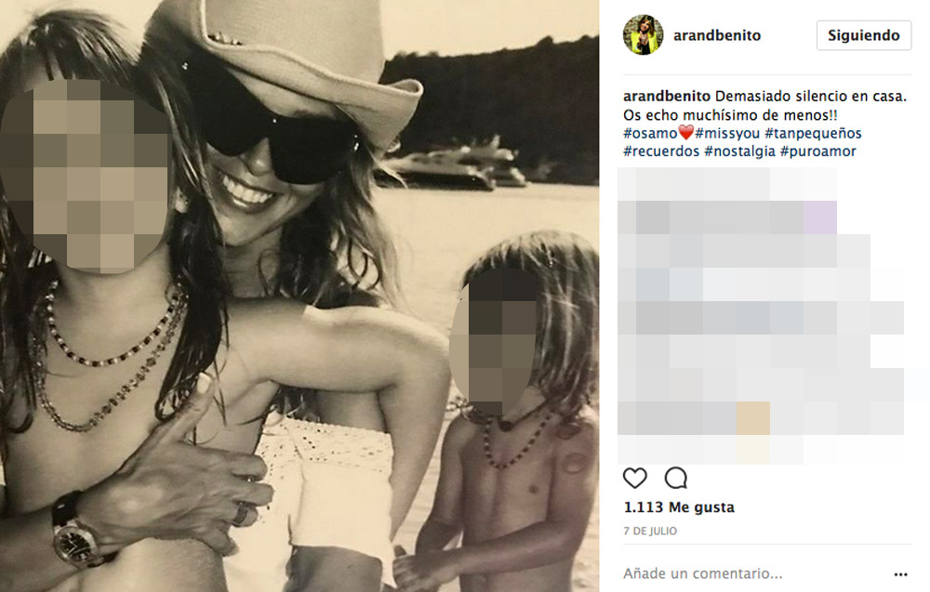This screenshot has height=592, width=930.
Task: View the 1.113 Me gusta likes list
Action: (679, 507)
